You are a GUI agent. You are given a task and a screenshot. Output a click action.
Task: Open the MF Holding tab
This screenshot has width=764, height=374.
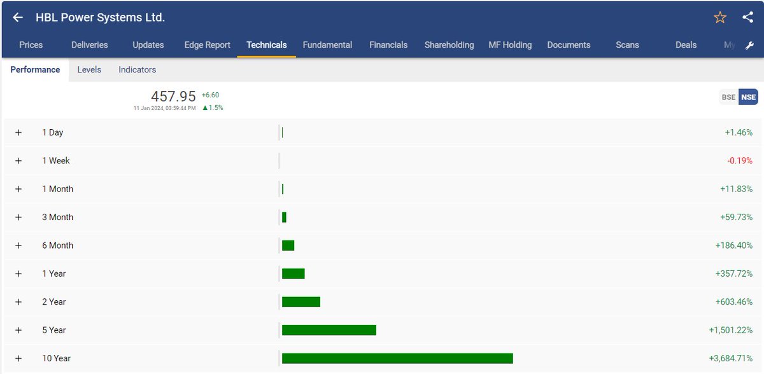[x=510, y=45]
